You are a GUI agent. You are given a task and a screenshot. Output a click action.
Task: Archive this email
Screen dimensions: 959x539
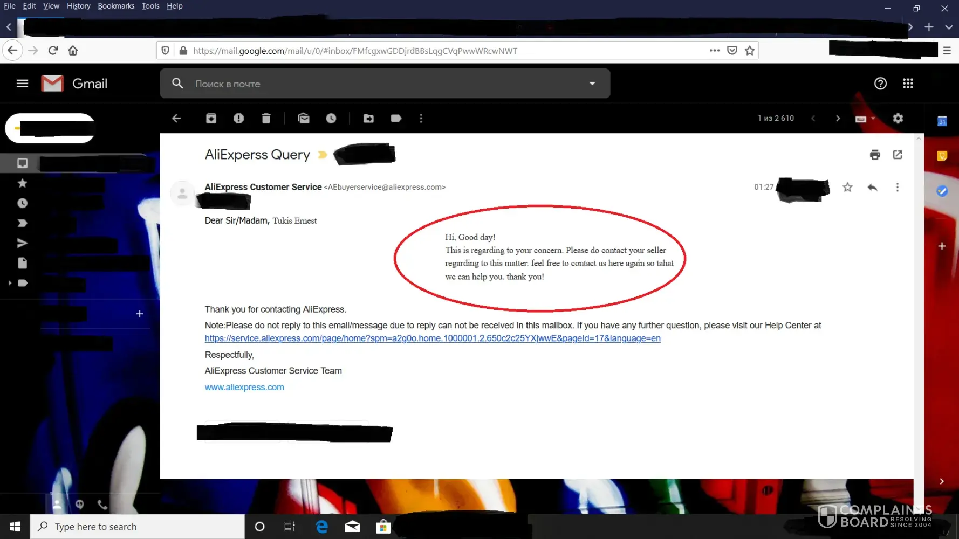pos(211,118)
